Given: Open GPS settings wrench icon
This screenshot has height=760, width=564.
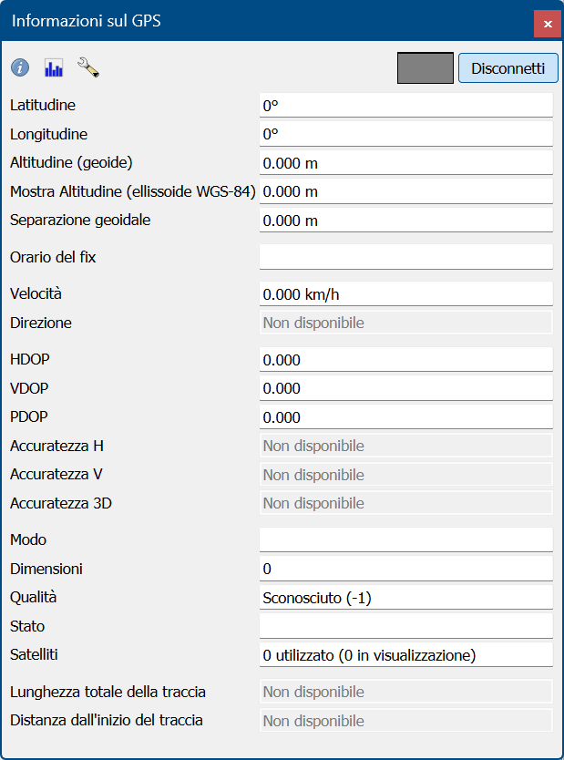Looking at the screenshot, I should pyautogui.click(x=88, y=67).
